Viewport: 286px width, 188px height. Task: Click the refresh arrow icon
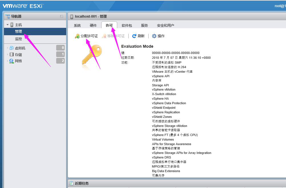point(134,36)
